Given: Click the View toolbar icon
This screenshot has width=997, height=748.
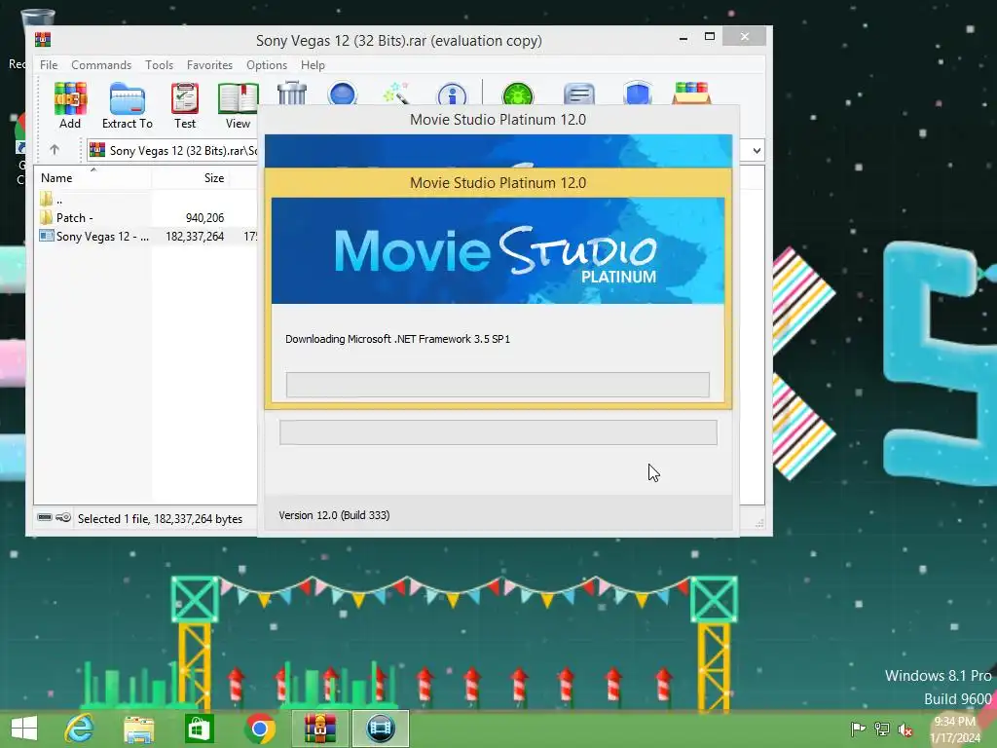Looking at the screenshot, I should point(238,105).
